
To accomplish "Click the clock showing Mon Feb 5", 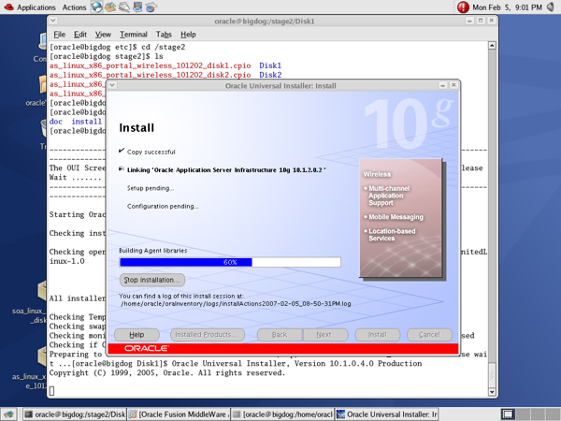I will point(507,7).
